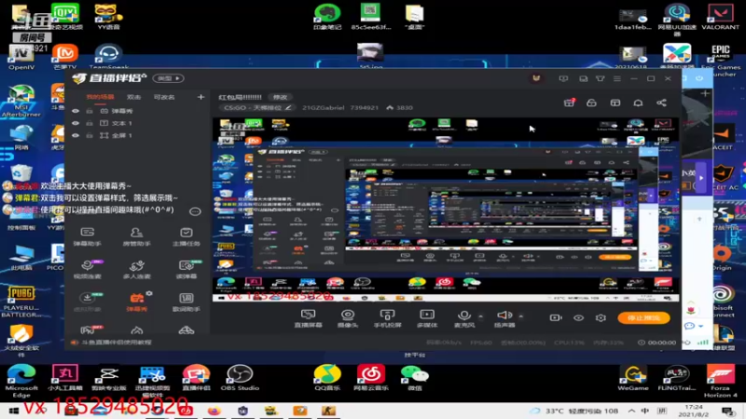Screen dimensions: 746x419
Task: Open VALORANT desktop shortcut
Action: point(720,17)
